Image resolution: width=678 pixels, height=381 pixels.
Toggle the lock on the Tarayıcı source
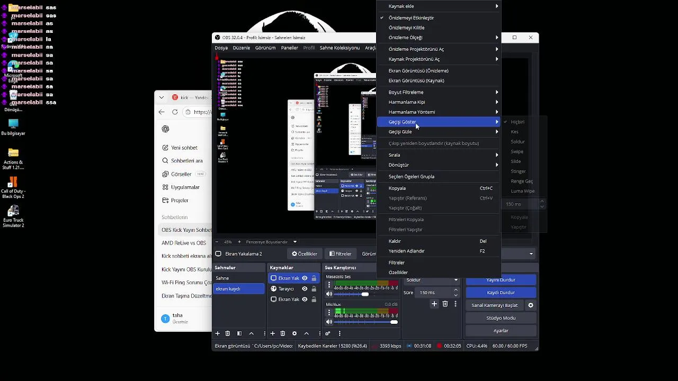coord(314,289)
